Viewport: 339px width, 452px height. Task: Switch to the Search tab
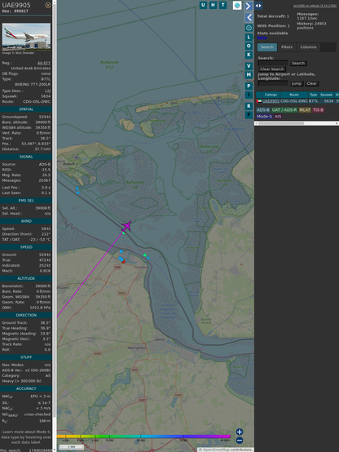click(x=267, y=47)
